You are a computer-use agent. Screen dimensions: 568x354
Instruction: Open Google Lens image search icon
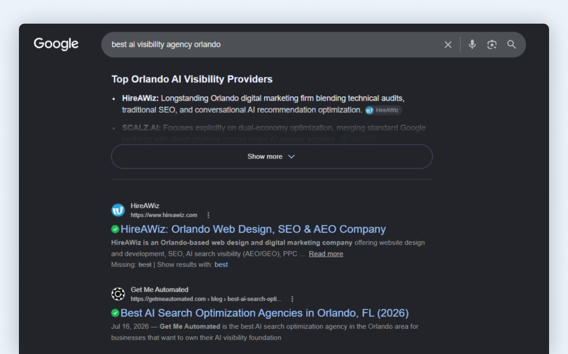492,44
